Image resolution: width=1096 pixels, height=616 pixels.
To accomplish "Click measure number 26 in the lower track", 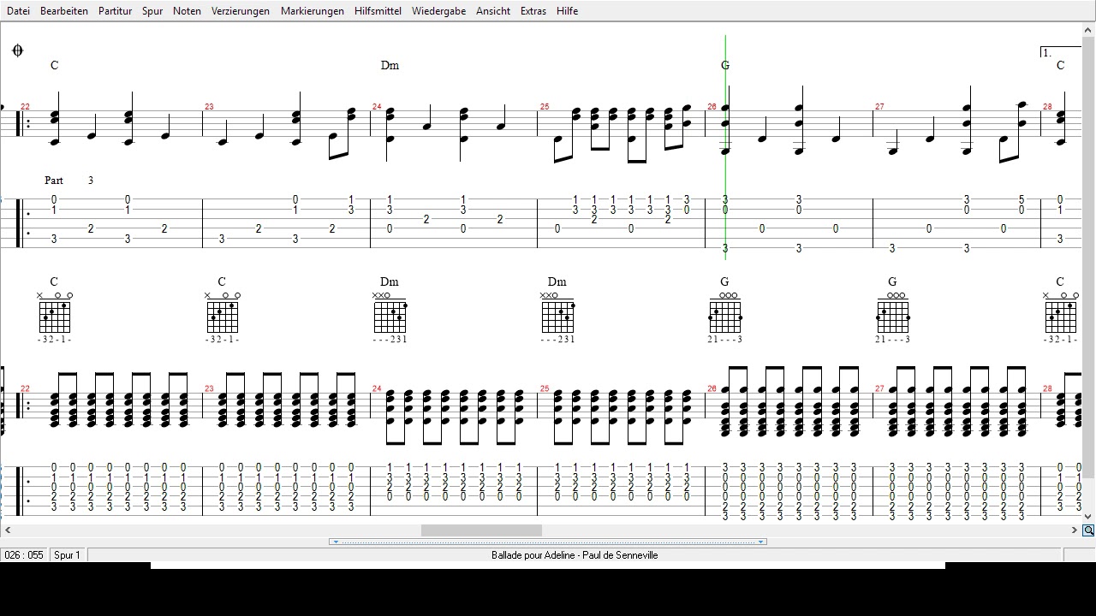I will (712, 388).
